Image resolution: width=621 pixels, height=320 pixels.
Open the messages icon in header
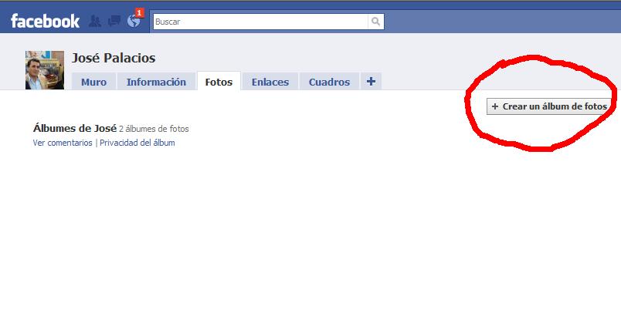[114, 21]
